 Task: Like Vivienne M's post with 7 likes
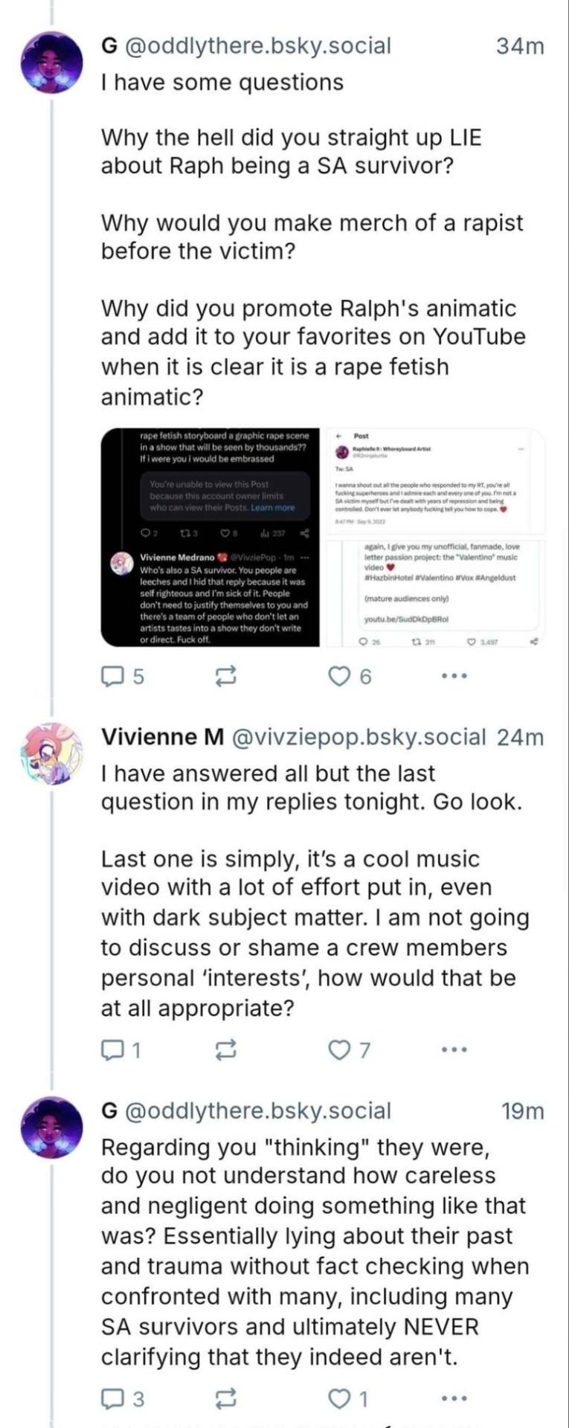point(341,1049)
